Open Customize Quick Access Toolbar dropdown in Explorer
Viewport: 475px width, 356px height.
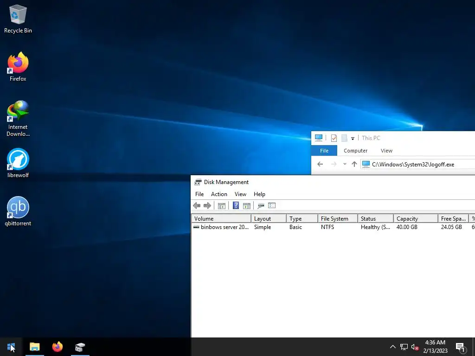pyautogui.click(x=353, y=138)
